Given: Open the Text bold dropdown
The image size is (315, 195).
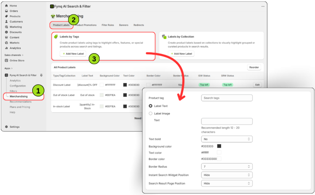Looking at the screenshot, I should (227, 139).
